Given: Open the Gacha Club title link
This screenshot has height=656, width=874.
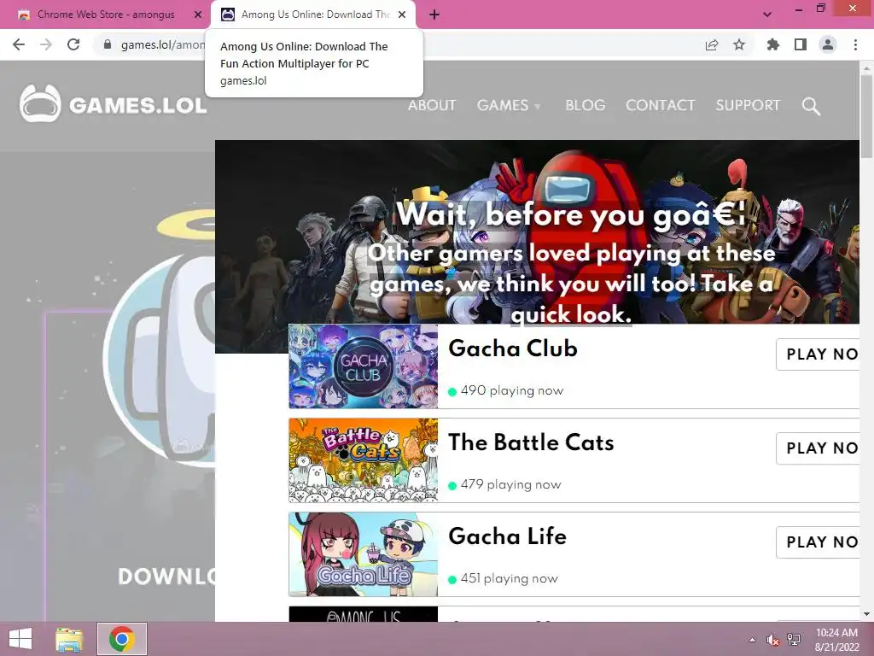Looking at the screenshot, I should tap(513, 348).
